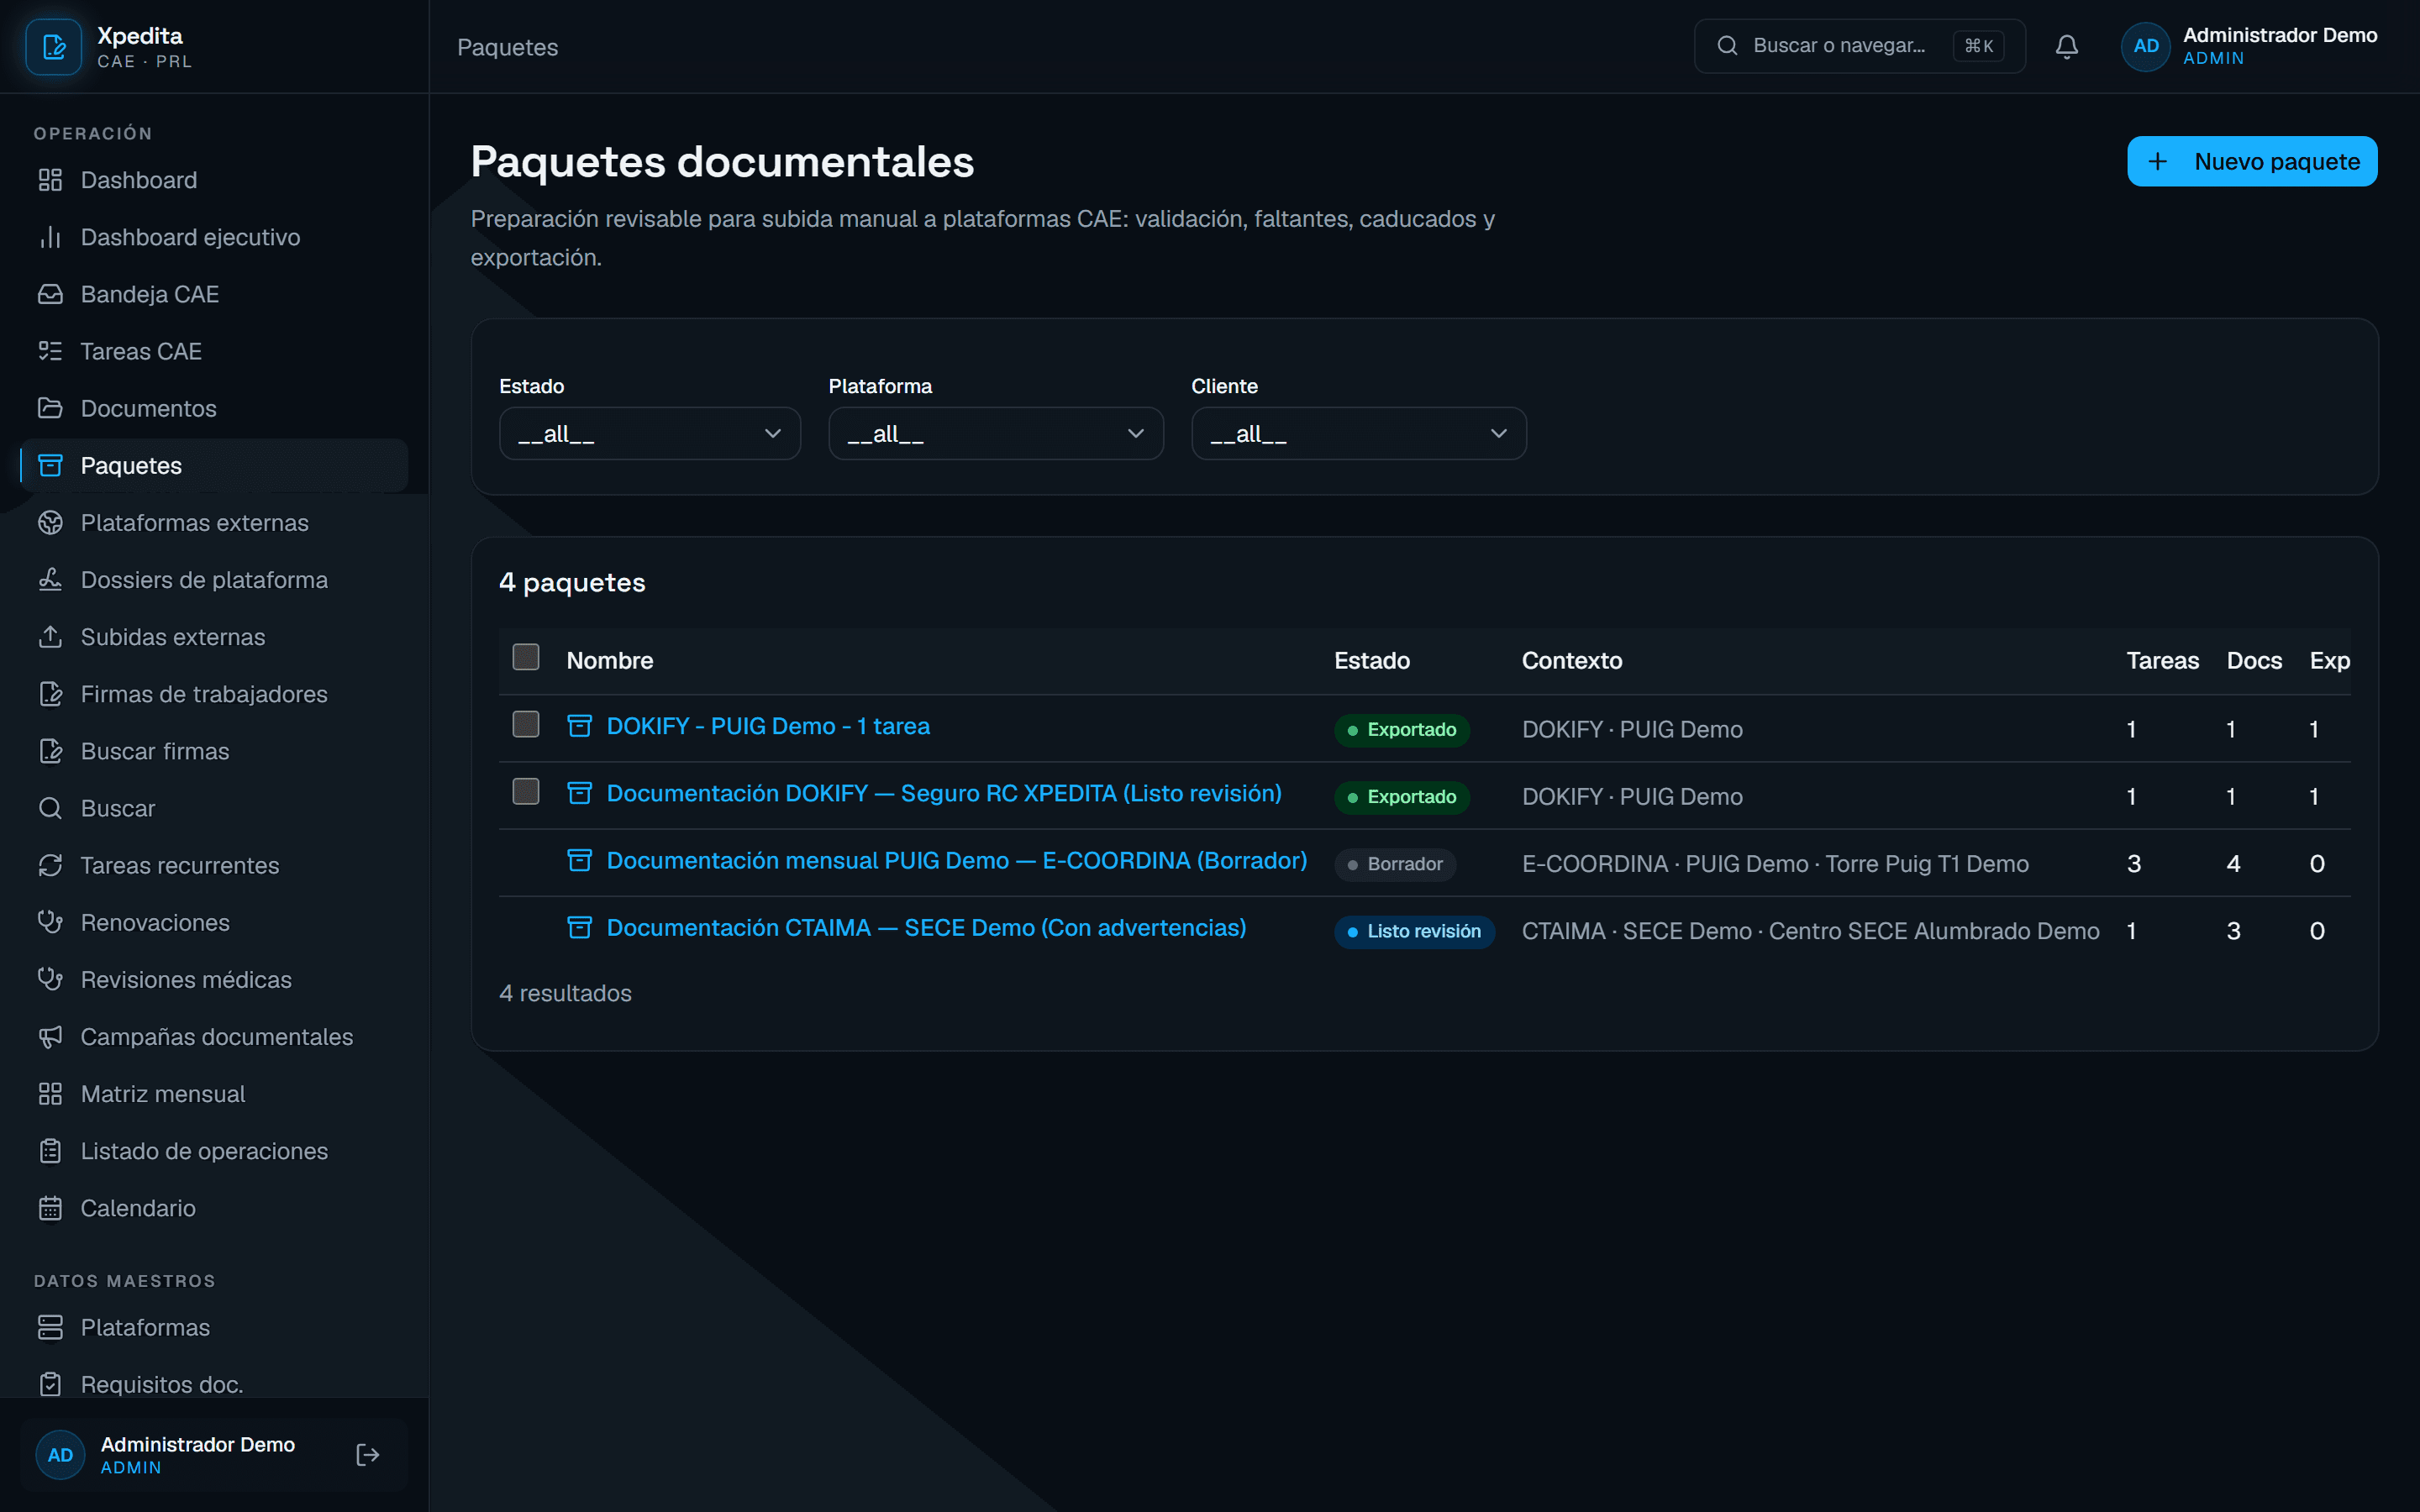Open Bandeja CAE menu item
Image resolution: width=2420 pixels, height=1512 pixels.
tap(214, 294)
